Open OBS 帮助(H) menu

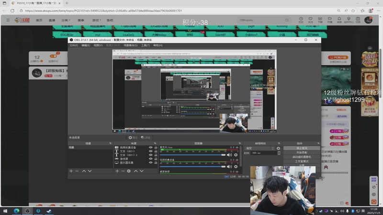[158, 45]
